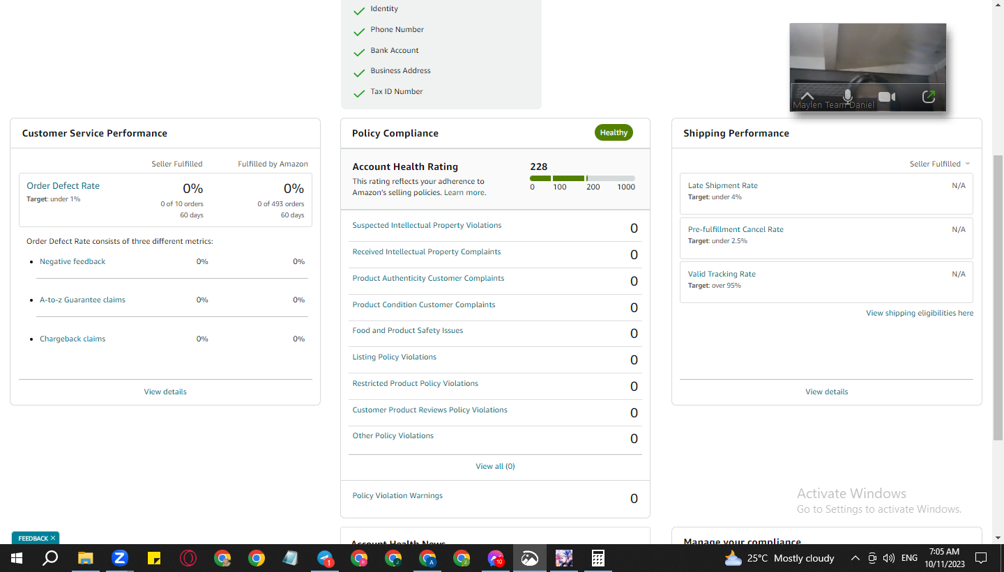This screenshot has height=572, width=1004.
Task: Click the 'Business Address' verified item
Action: point(400,71)
